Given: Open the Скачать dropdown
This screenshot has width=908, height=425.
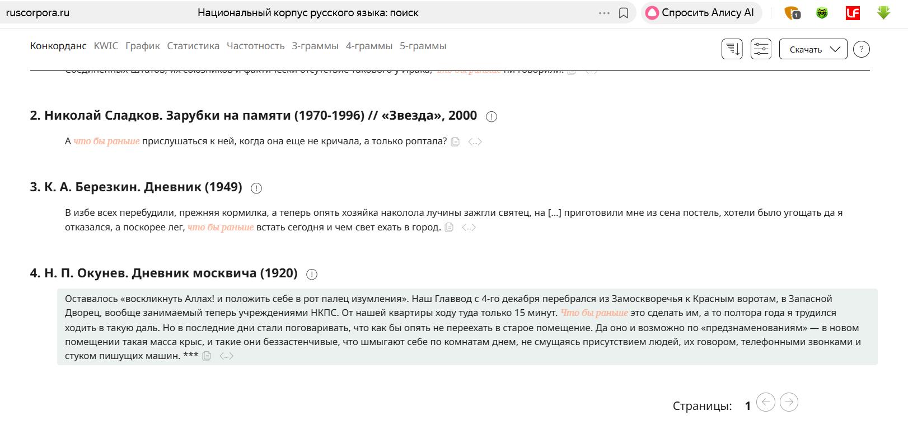Looking at the screenshot, I should (x=813, y=49).
